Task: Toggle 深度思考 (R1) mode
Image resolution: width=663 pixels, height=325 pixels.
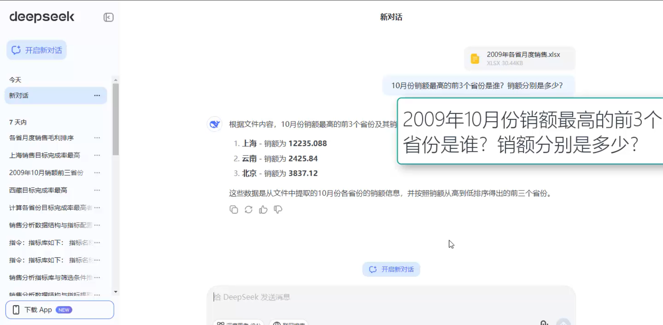Action: pos(238,323)
